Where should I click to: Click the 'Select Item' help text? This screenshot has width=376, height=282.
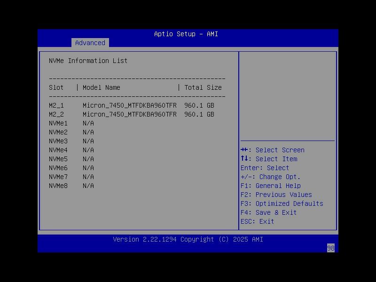coord(276,159)
